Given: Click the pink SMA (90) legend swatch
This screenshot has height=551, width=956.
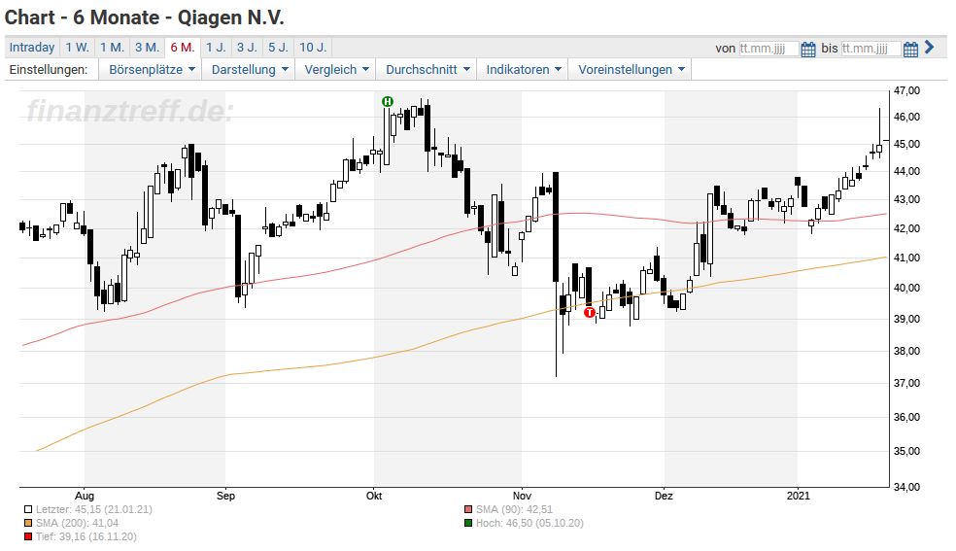Looking at the screenshot, I should (x=468, y=509).
